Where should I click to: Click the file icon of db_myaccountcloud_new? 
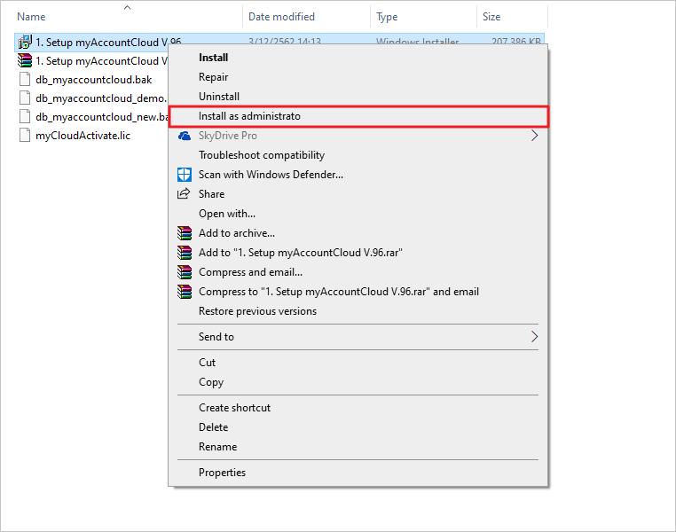point(25,117)
